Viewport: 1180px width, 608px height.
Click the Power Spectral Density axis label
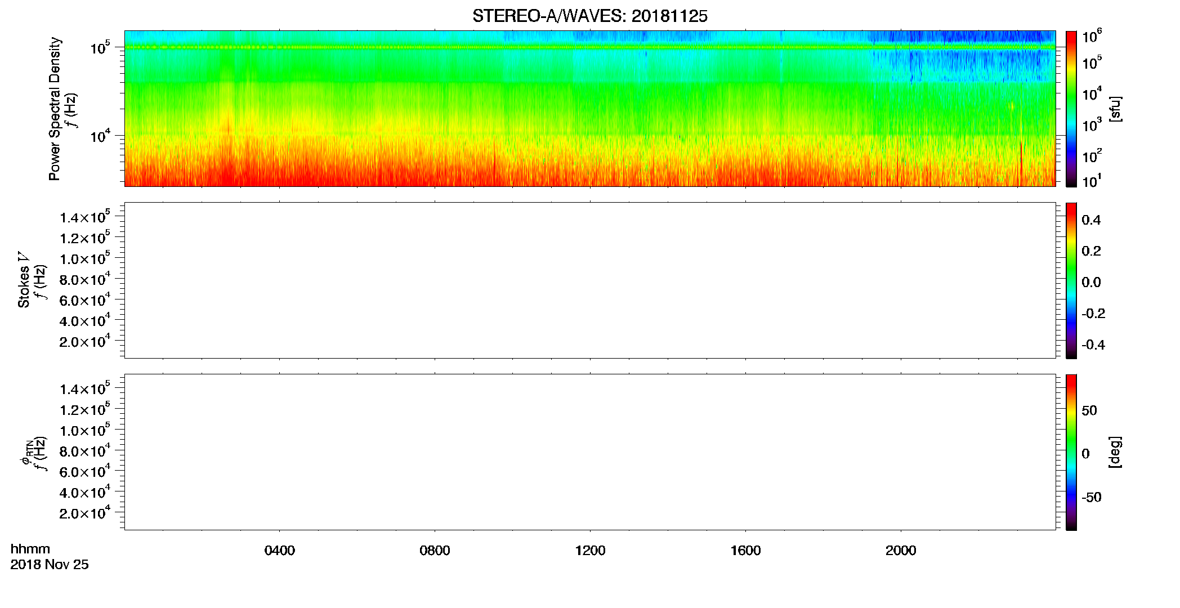[x=55, y=109]
